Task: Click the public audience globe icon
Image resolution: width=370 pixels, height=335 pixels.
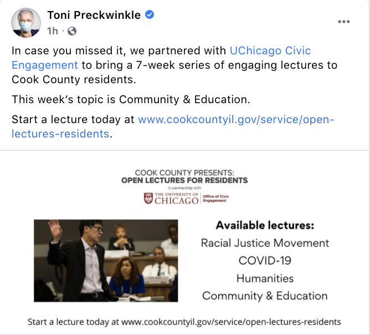Action: coord(71,31)
